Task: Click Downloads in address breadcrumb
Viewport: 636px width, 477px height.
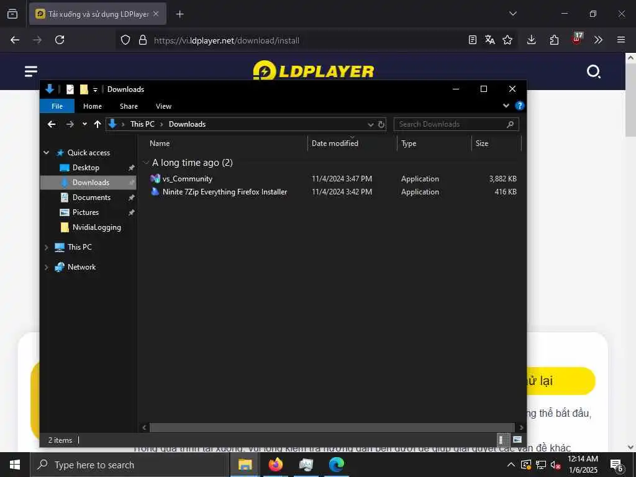Action: (x=187, y=124)
